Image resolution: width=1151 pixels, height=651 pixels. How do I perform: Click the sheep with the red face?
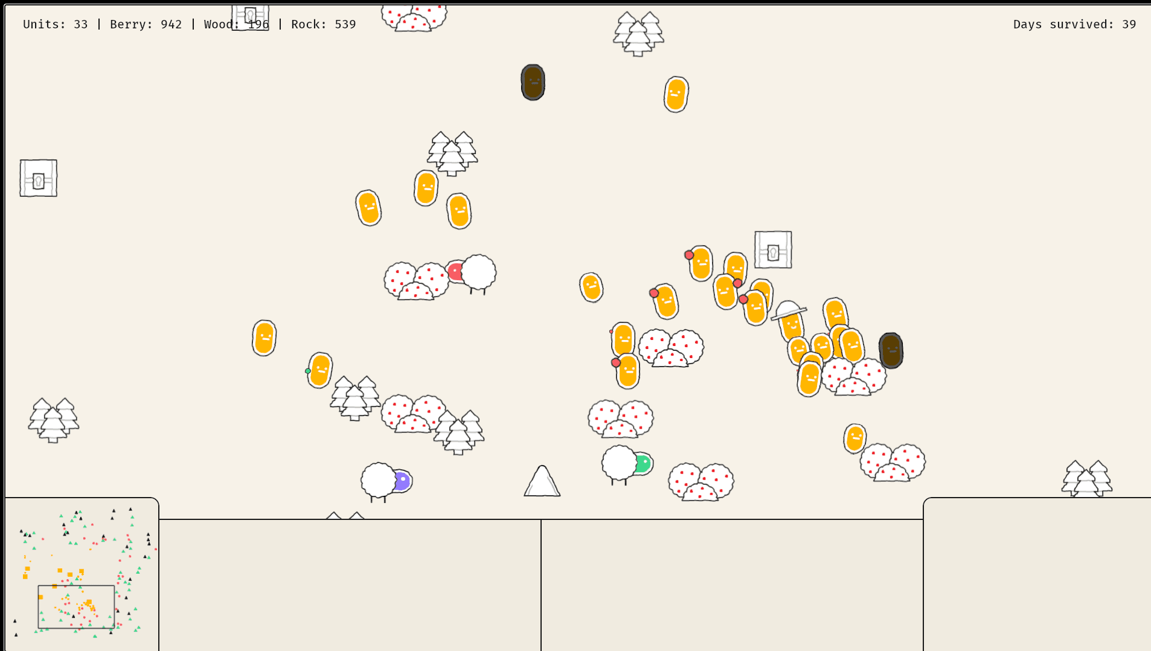point(472,274)
